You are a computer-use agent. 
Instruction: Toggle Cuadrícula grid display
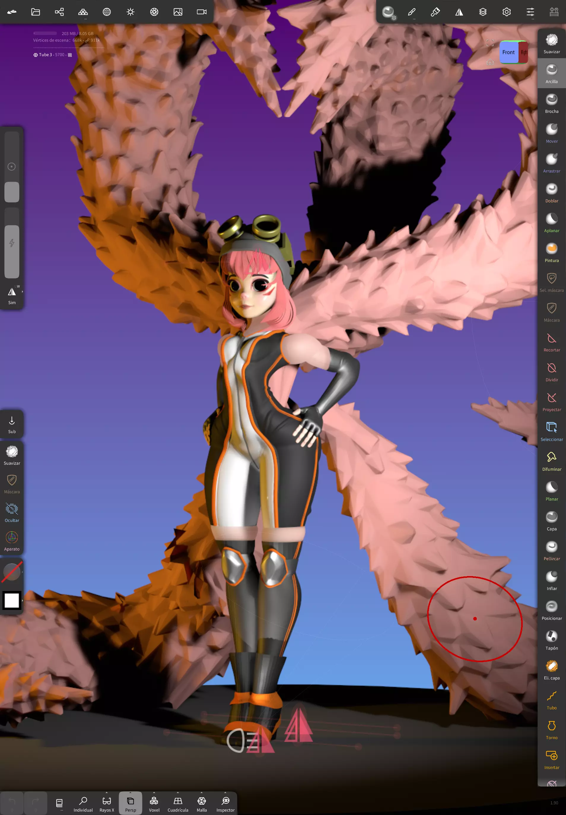point(178,803)
